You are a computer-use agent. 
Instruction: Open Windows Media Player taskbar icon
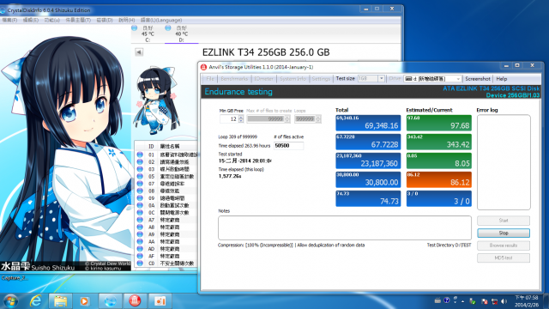[x=84, y=301]
